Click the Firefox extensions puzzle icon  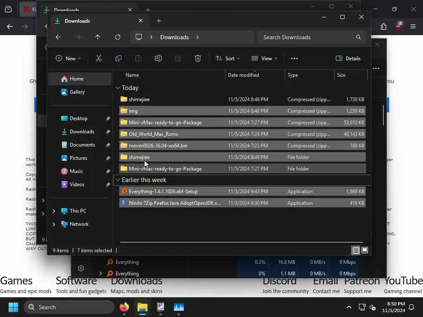click(383, 26)
